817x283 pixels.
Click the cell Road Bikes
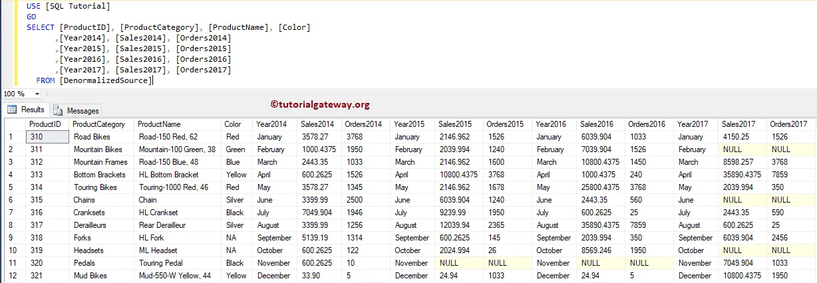(102, 137)
